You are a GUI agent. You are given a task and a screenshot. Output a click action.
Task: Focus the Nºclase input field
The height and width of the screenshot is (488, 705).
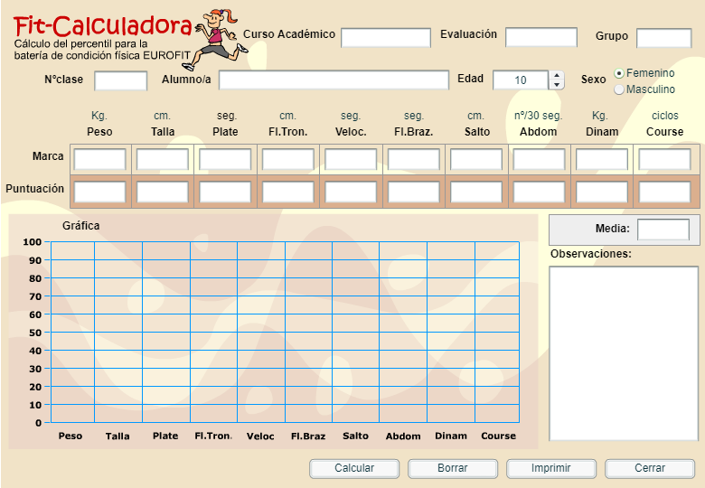(x=121, y=80)
